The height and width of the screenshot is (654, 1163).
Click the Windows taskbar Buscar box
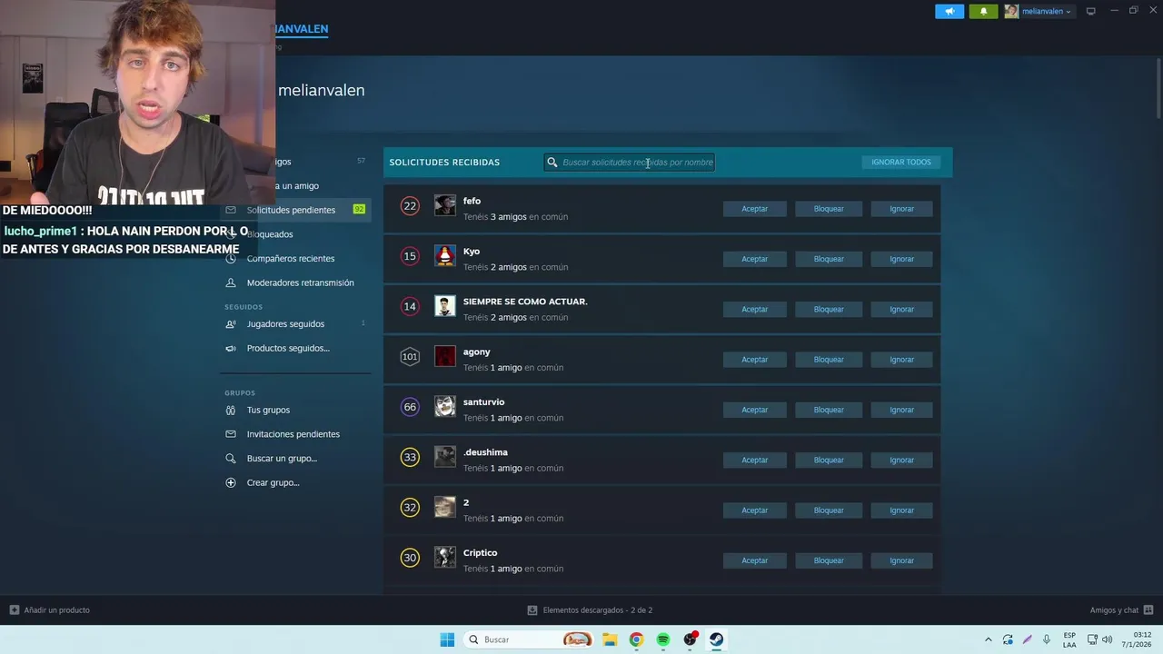click(x=529, y=639)
